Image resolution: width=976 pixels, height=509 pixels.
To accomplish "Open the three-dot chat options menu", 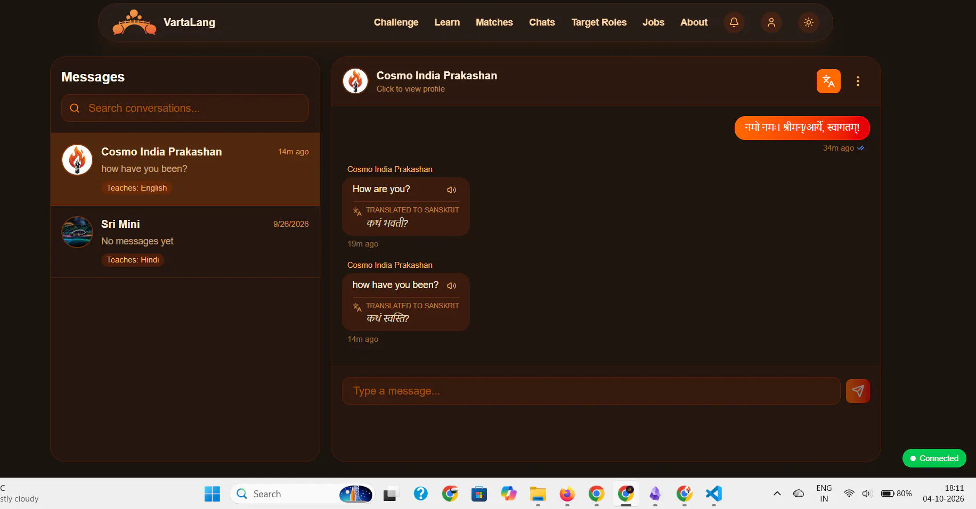I will pyautogui.click(x=858, y=81).
